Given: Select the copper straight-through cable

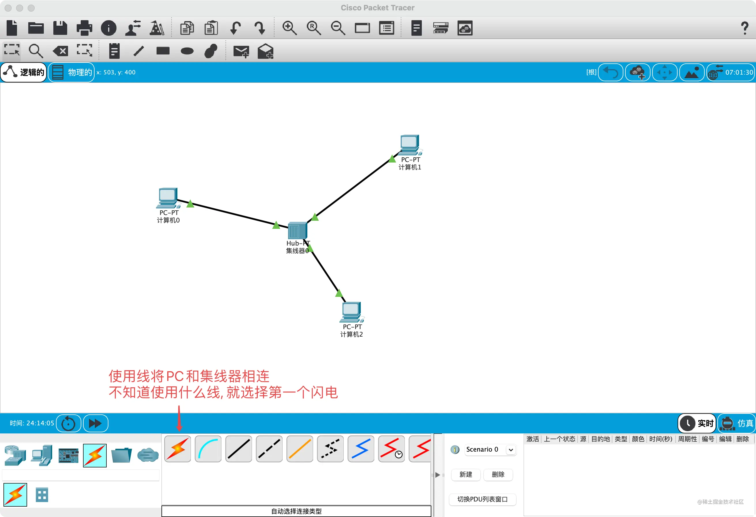Looking at the screenshot, I should [x=239, y=449].
